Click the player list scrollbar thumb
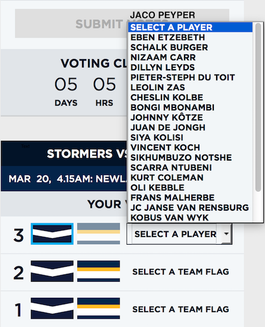This screenshot has width=265, height=327. click(x=258, y=107)
